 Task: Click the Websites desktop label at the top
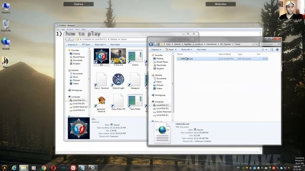[221, 4]
